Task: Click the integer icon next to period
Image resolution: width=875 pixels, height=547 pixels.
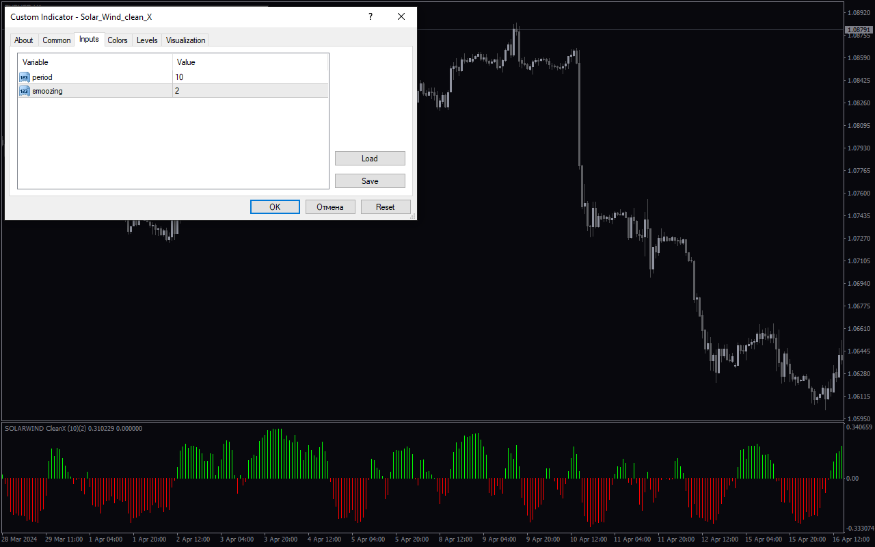Action: pyautogui.click(x=25, y=77)
